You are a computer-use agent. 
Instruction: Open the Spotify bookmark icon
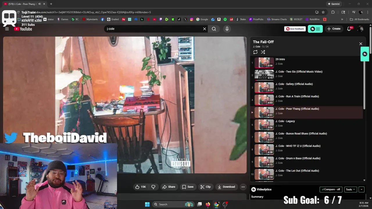tap(225, 19)
